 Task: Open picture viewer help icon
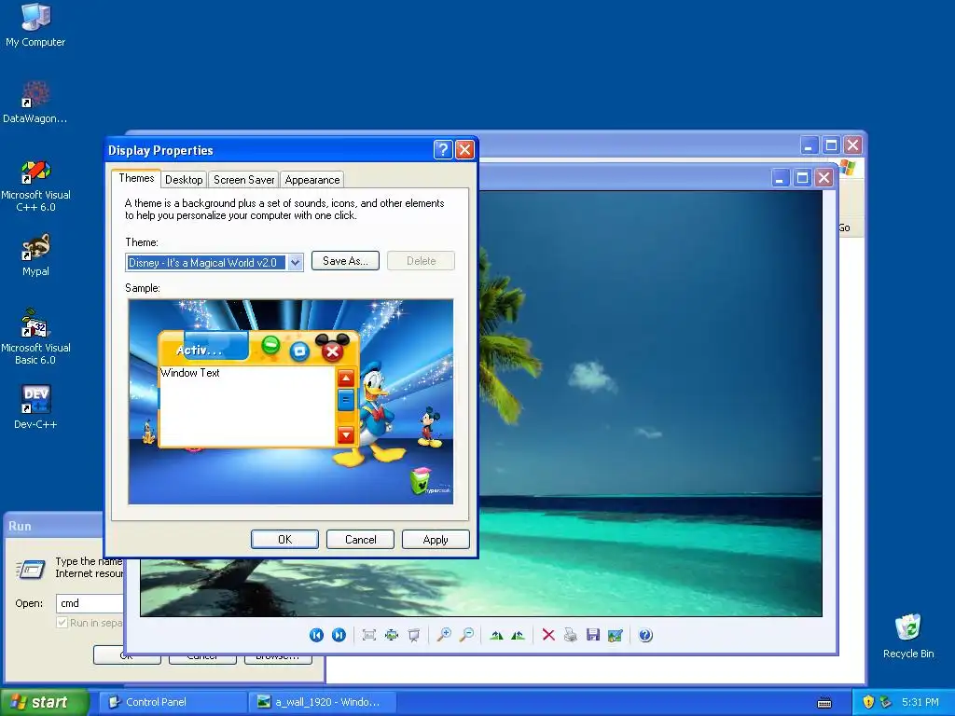point(645,635)
